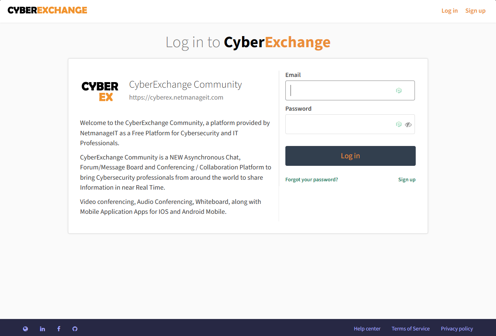Click the Cyber EX community logo

100,91
